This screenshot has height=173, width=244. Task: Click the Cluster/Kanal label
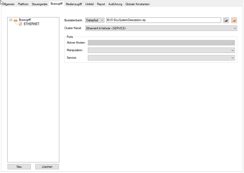73,28
